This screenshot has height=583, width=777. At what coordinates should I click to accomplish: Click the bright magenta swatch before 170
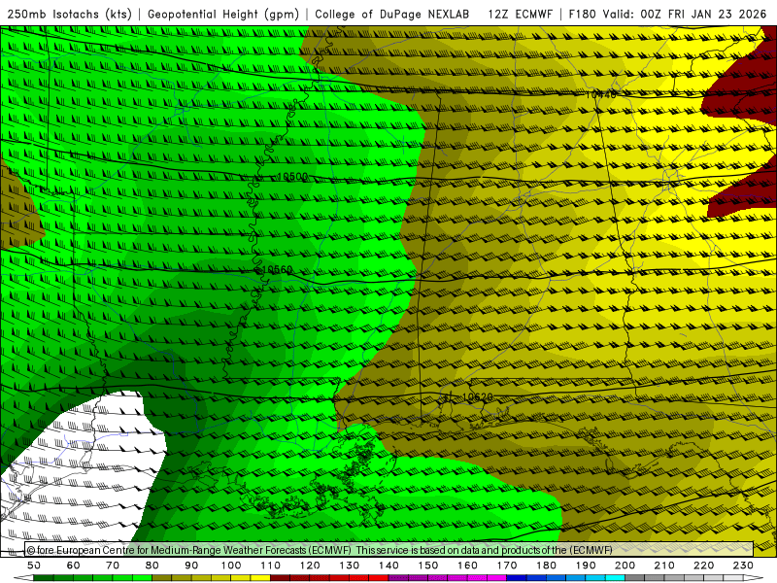tap(496, 578)
